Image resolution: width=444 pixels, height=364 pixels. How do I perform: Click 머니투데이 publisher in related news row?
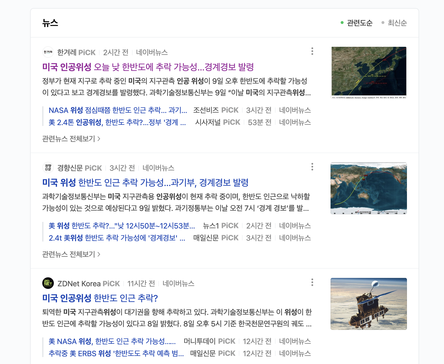200,341
